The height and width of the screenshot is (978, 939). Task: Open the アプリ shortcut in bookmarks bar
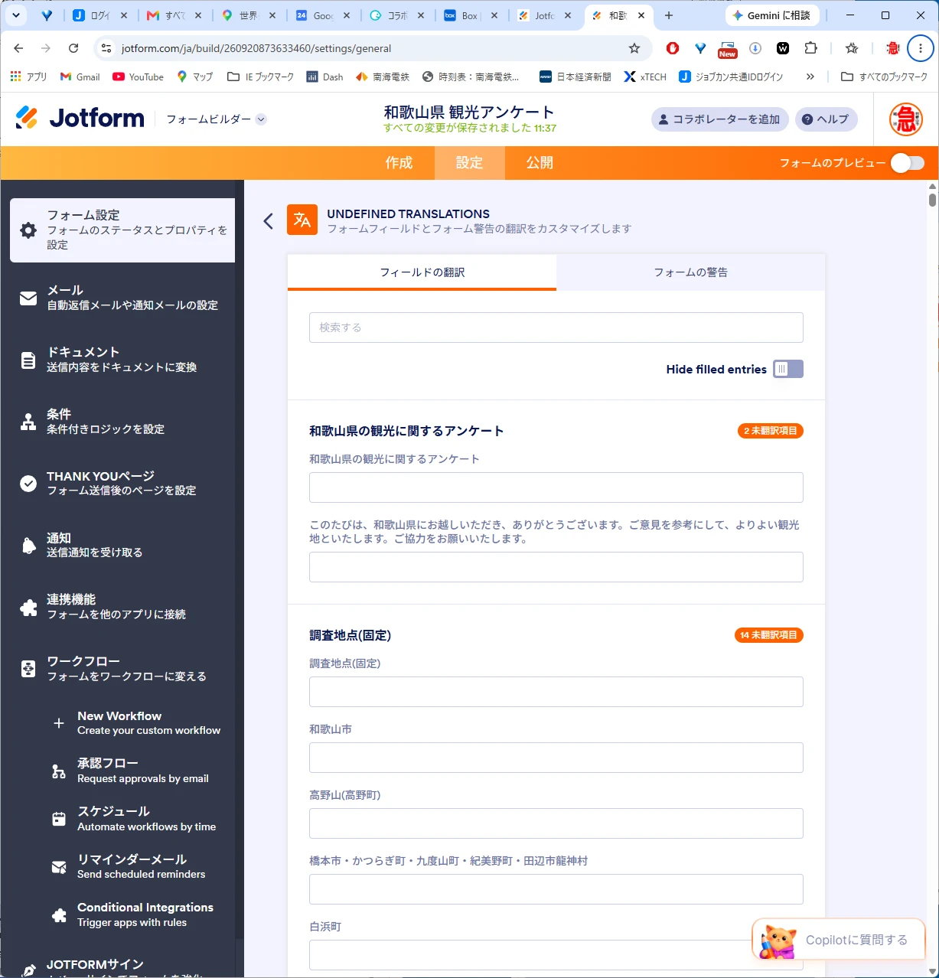pos(28,77)
